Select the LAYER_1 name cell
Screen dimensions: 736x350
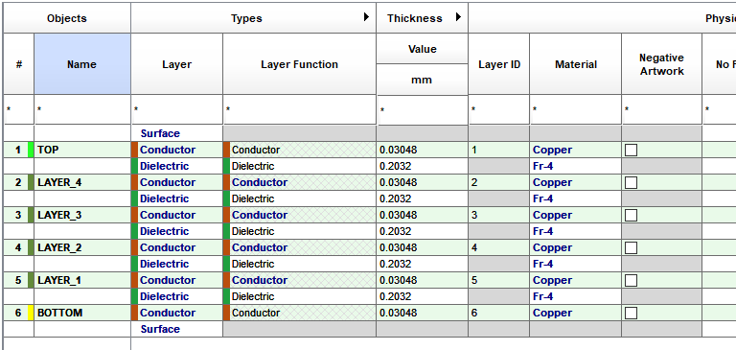point(82,280)
